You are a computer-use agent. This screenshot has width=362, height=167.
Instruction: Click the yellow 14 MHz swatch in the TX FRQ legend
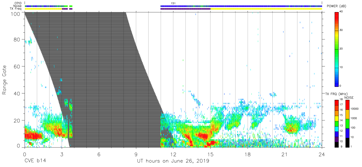[337, 118]
